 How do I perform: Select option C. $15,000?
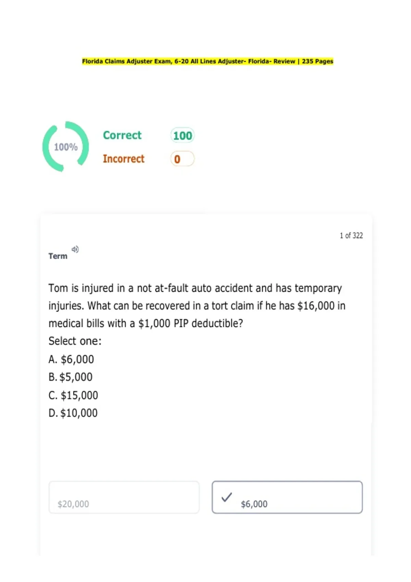point(73,395)
